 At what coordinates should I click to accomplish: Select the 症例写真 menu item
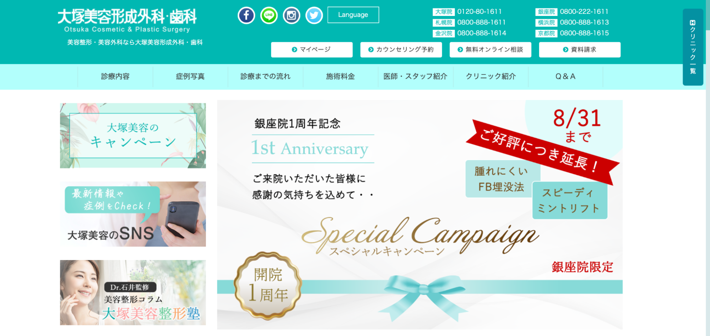pos(190,76)
